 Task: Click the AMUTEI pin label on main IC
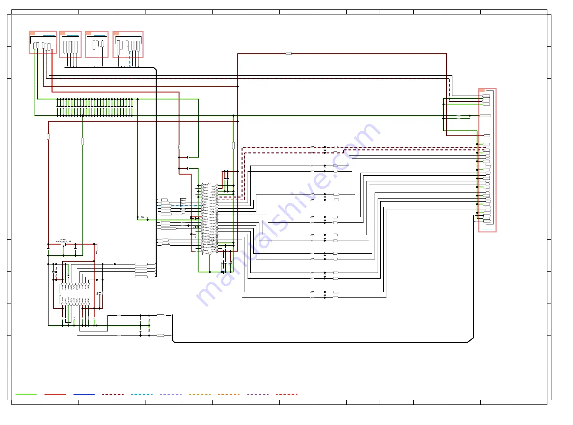[x=207, y=234]
